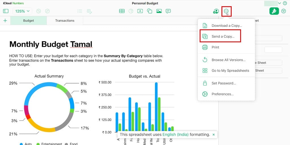Viewport: 290px width, 145px height.
Task: Click the Insert Table icon
Action: pos(122,11)
